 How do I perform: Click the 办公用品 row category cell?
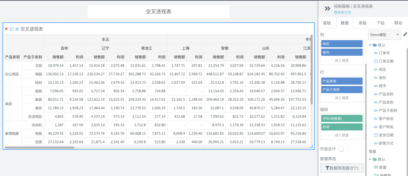coord(13,74)
